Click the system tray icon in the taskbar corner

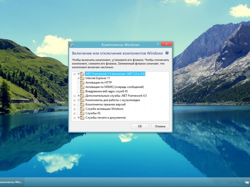coord(247,182)
